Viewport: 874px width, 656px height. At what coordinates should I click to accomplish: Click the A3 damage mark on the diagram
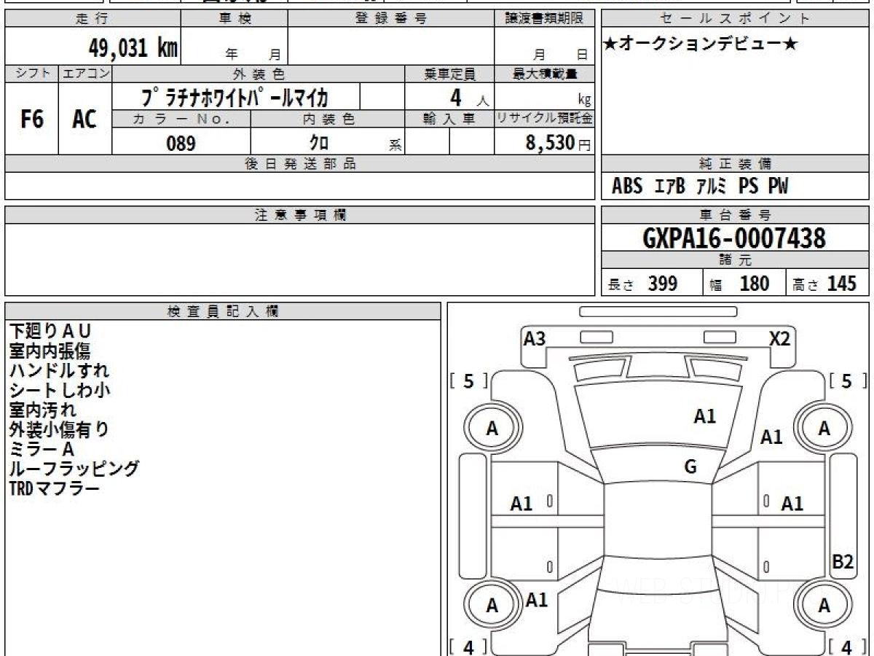point(535,339)
